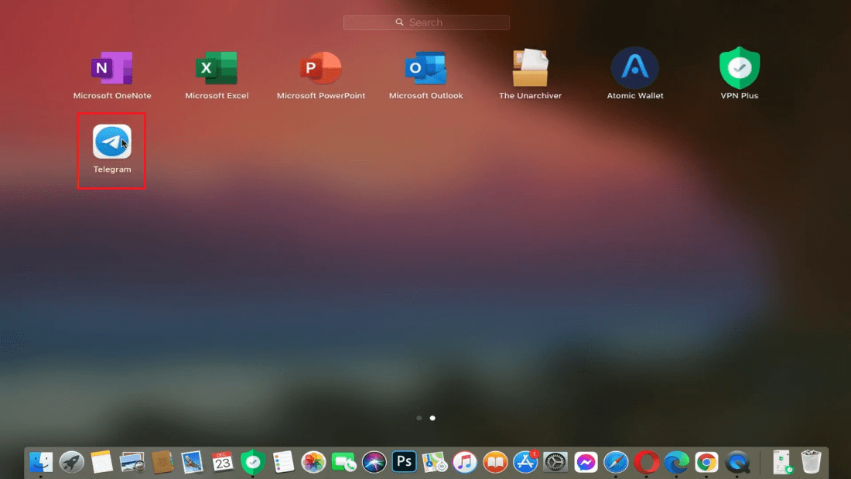Click Launchpad rocket icon in Dock
This screenshot has width=851, height=479.
coord(72,462)
